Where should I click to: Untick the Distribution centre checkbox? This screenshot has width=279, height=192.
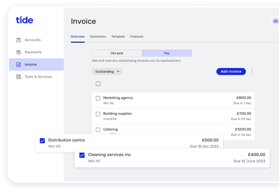tap(42, 141)
